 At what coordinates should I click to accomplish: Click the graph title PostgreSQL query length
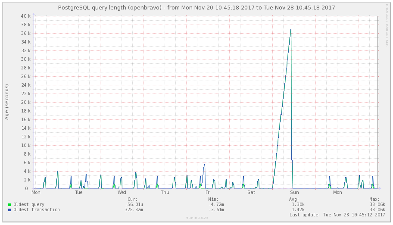tap(196, 8)
